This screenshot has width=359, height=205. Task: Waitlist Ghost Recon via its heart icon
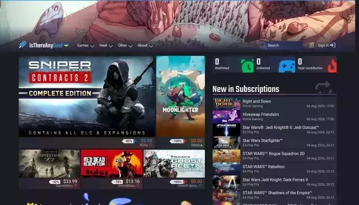(200, 186)
